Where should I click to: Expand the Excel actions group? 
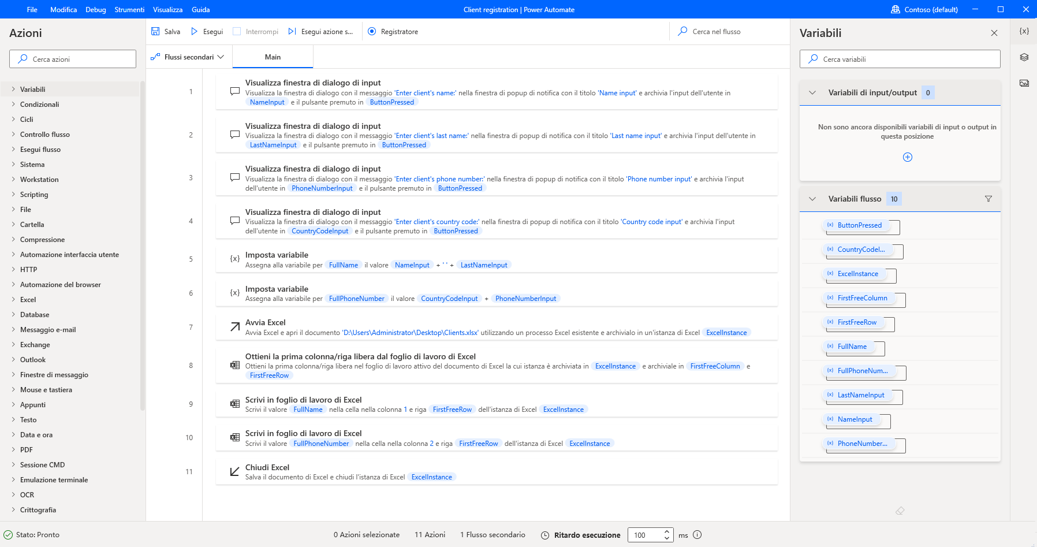(x=13, y=300)
